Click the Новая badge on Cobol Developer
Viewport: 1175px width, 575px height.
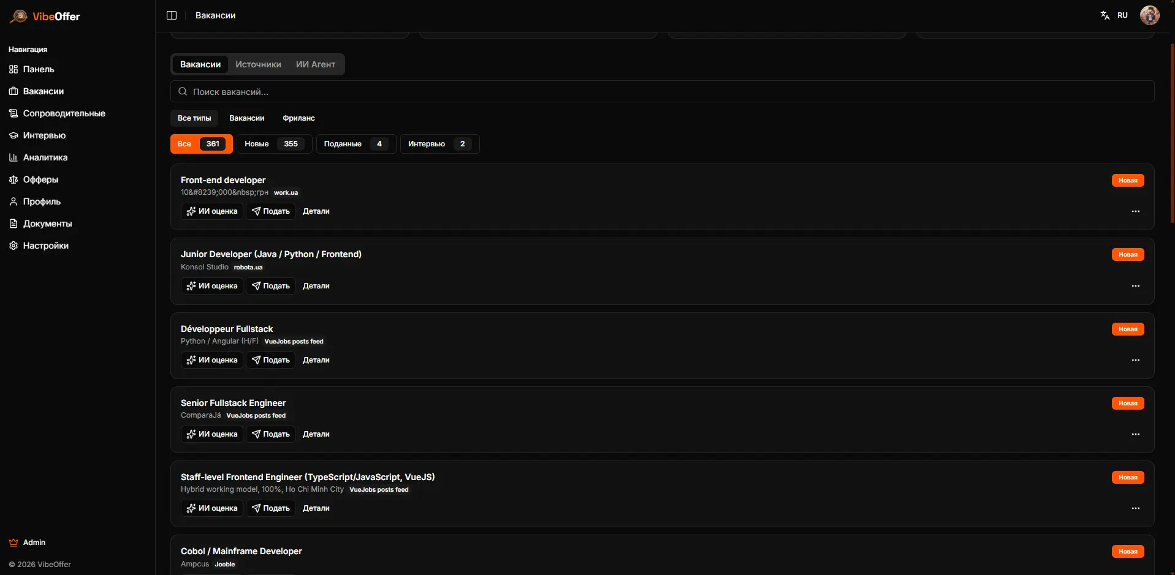1128,551
